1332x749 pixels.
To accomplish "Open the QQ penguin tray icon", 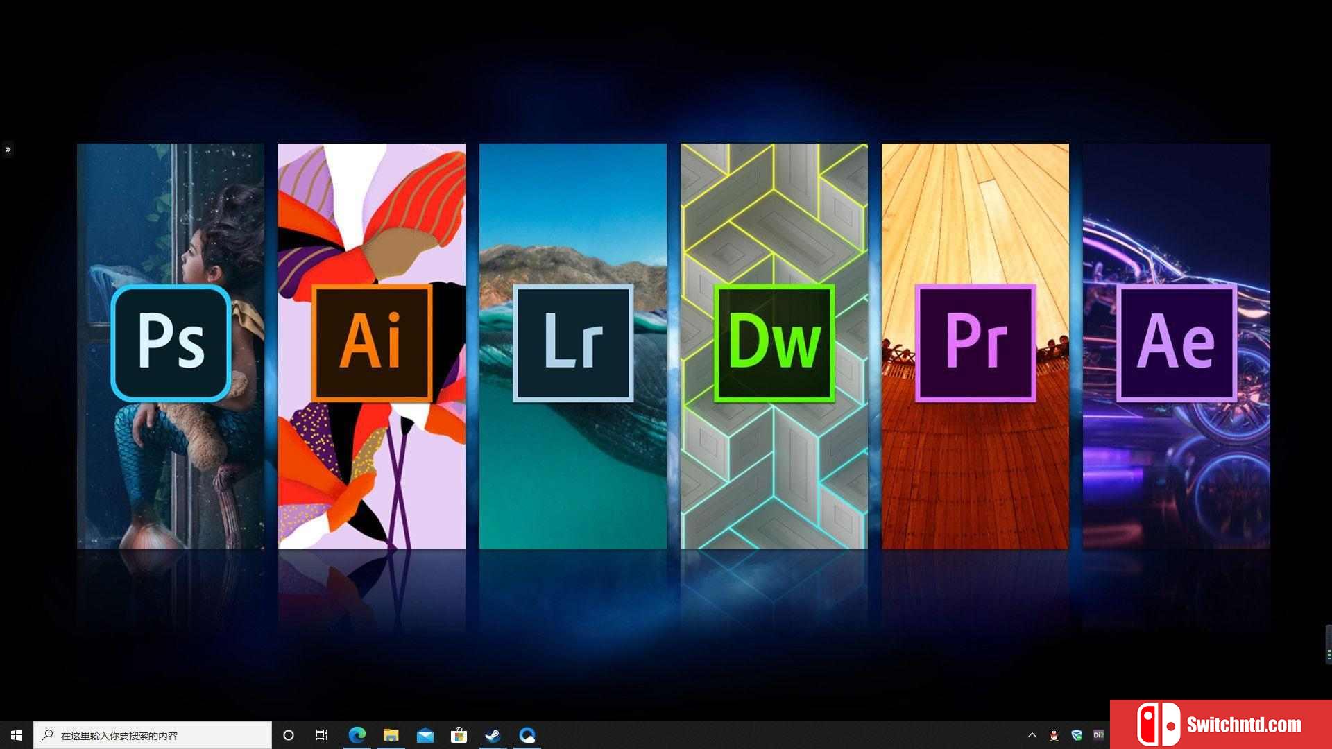I will (x=1054, y=735).
